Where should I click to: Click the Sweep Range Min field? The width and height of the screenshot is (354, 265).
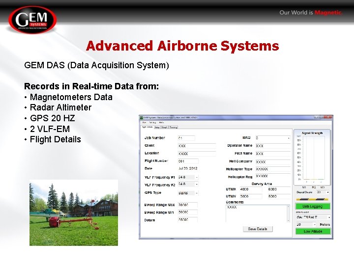[x=188, y=212]
